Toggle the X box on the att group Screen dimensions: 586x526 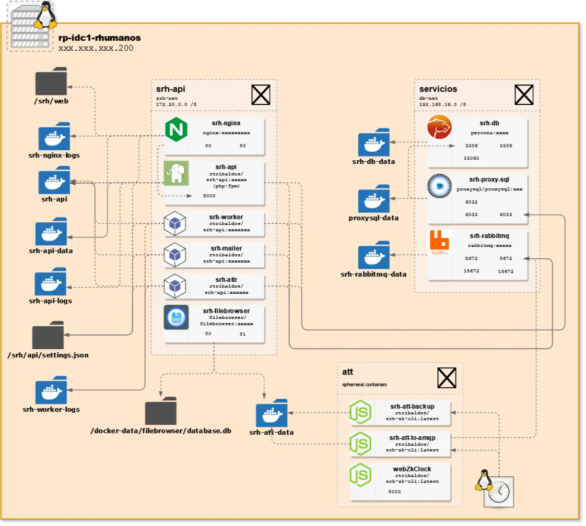pos(447,377)
